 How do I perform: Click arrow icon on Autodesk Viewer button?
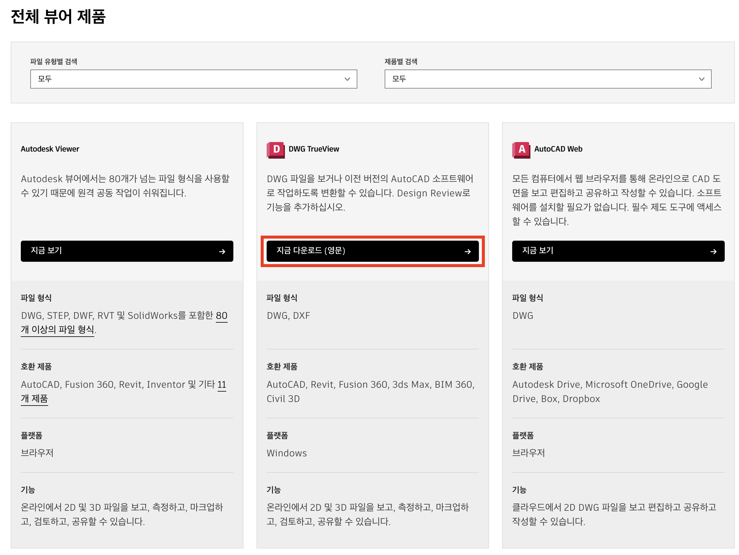pos(222,251)
